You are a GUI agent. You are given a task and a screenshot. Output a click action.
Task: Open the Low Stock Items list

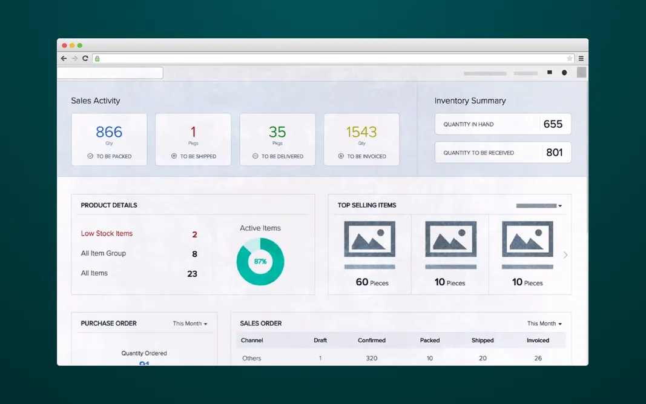pos(107,233)
